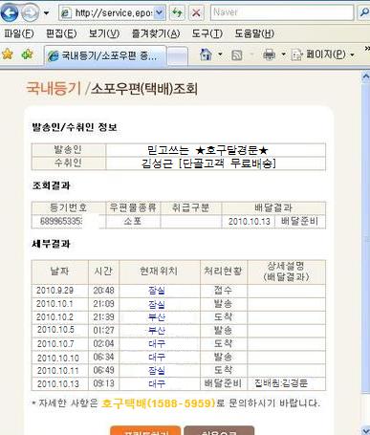The image size is (370, 435).
Task: Open a new blank tab
Action: 178,56
